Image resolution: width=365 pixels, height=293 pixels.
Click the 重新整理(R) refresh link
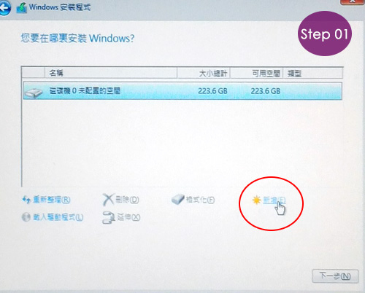click(x=52, y=200)
